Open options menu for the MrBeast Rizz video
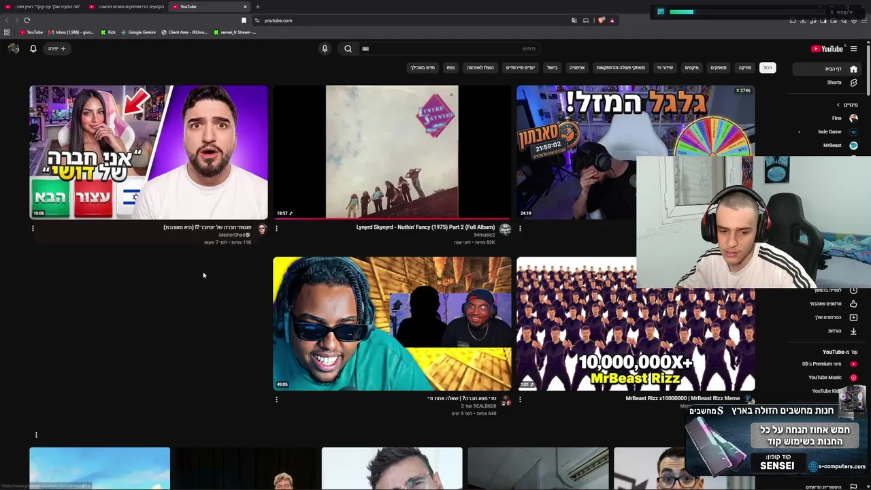The image size is (871, 490). [x=520, y=399]
